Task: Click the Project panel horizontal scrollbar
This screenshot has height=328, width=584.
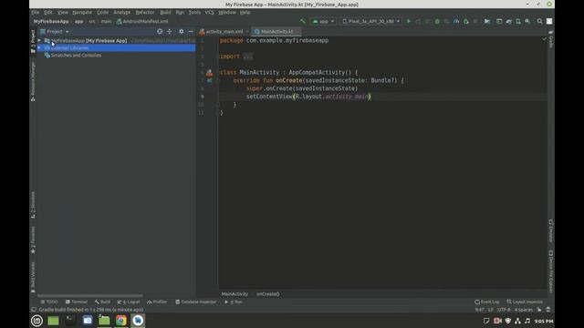Action: point(89,296)
